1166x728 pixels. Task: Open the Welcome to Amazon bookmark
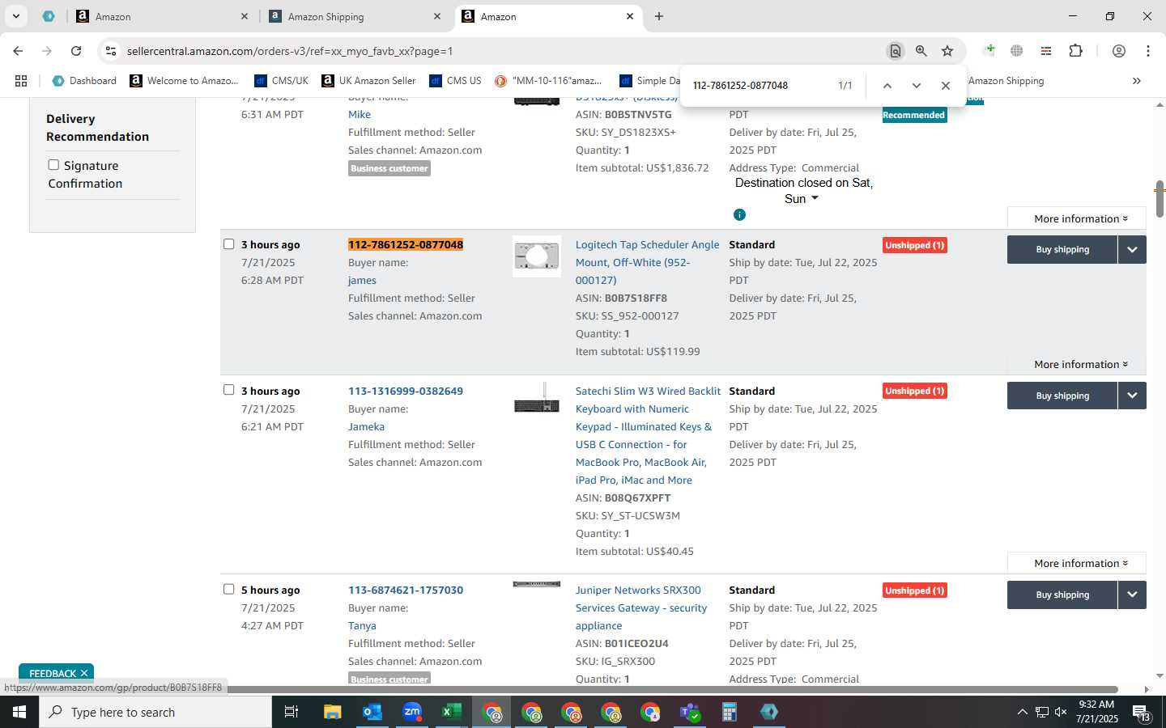184,81
